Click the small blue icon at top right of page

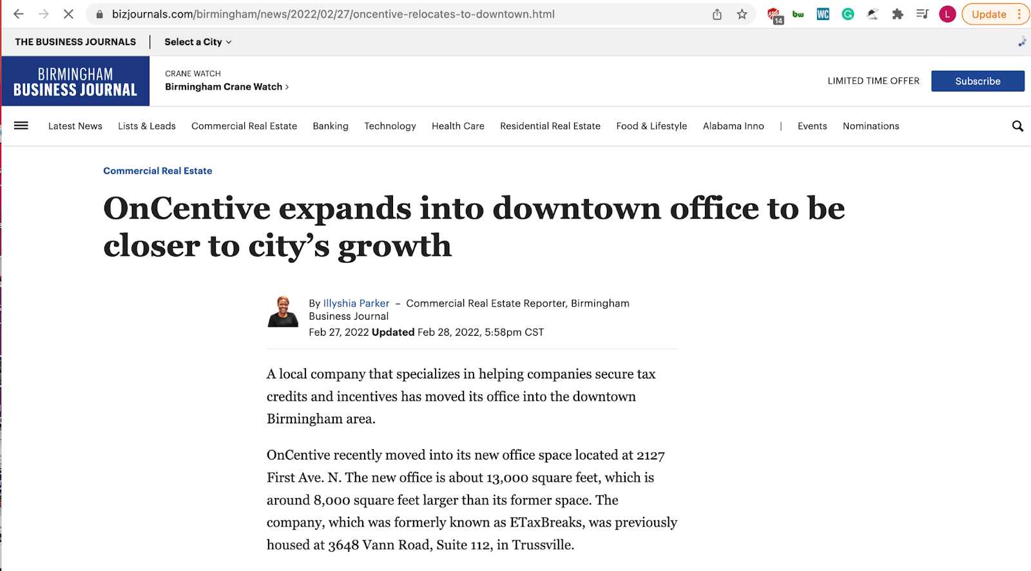pyautogui.click(x=1022, y=42)
